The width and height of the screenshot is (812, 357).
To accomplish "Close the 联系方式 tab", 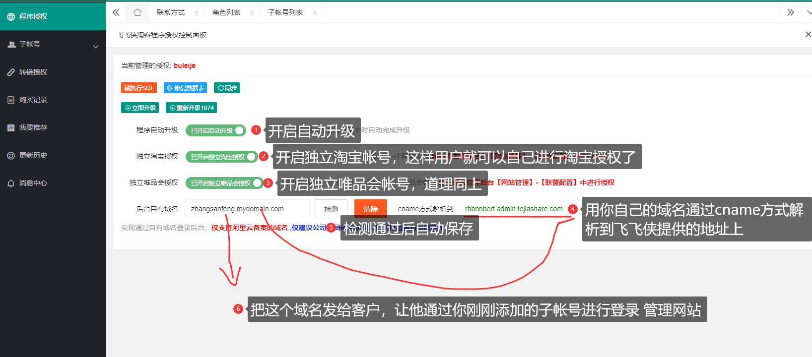I will click(x=197, y=13).
